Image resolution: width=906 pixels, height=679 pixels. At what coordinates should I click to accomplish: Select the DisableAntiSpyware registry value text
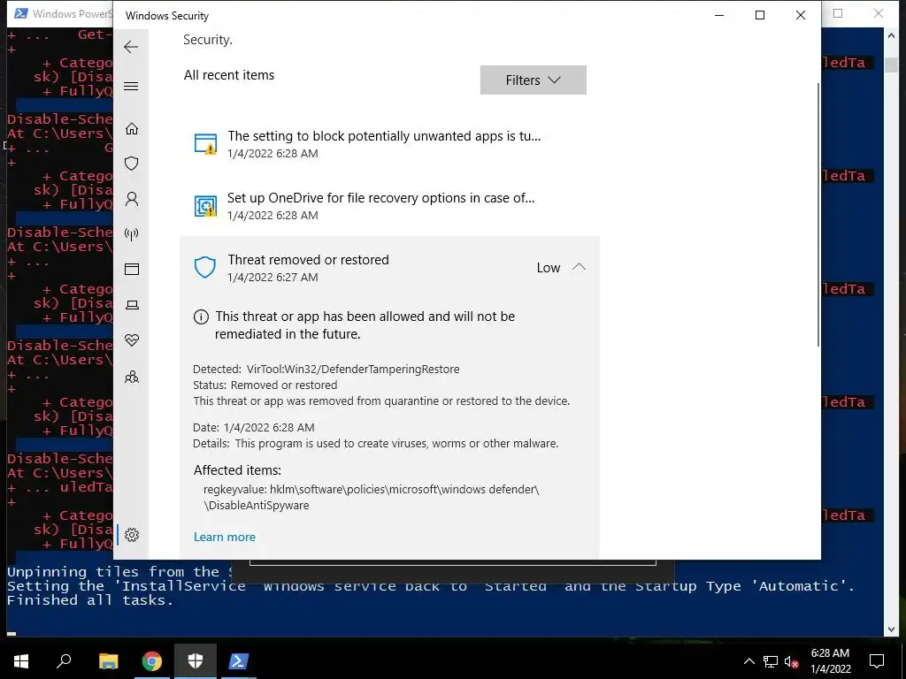pos(257,505)
